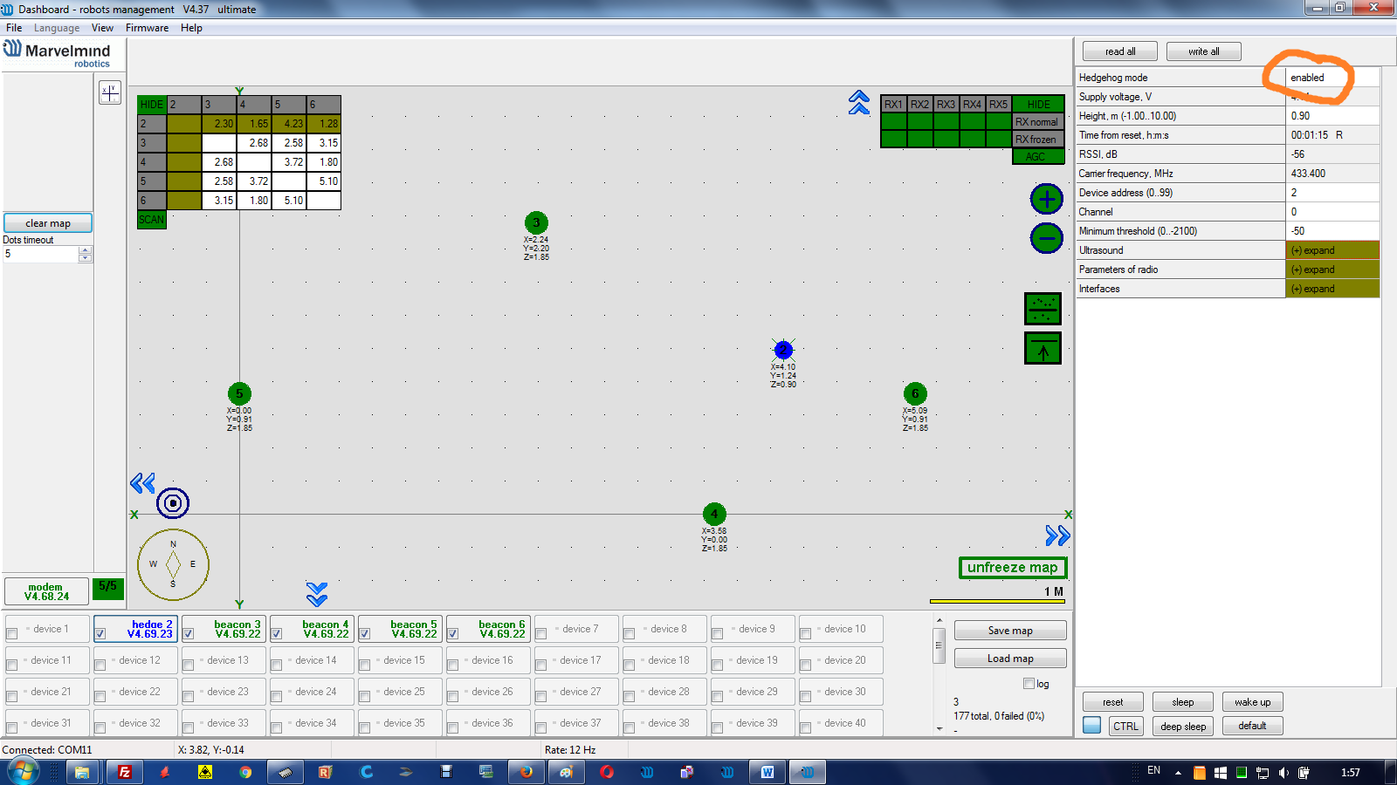Screen dimensions: 1397x785
Task: Enable the log checkbox
Action: coord(1029,684)
